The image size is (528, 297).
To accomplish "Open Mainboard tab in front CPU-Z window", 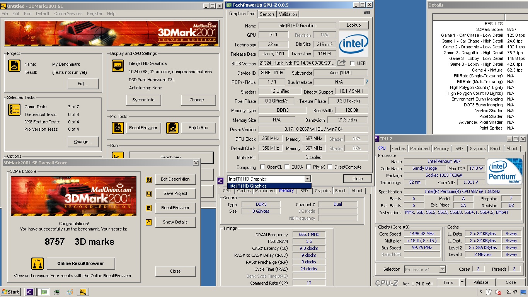I will point(420,148).
